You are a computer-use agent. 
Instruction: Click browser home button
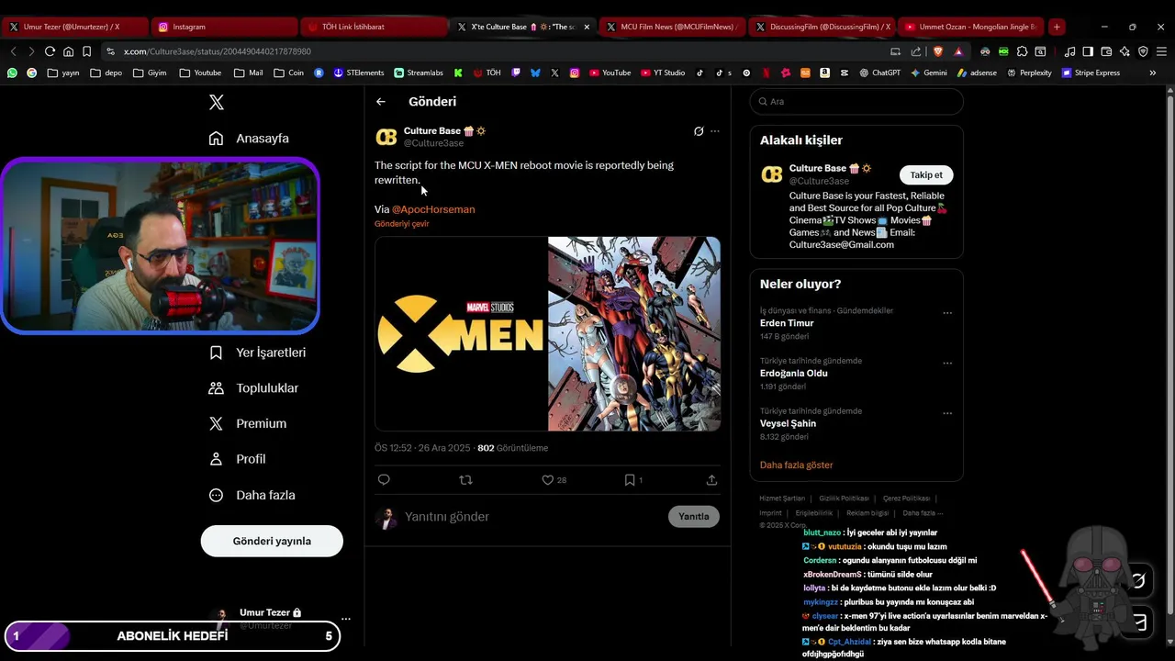68,51
